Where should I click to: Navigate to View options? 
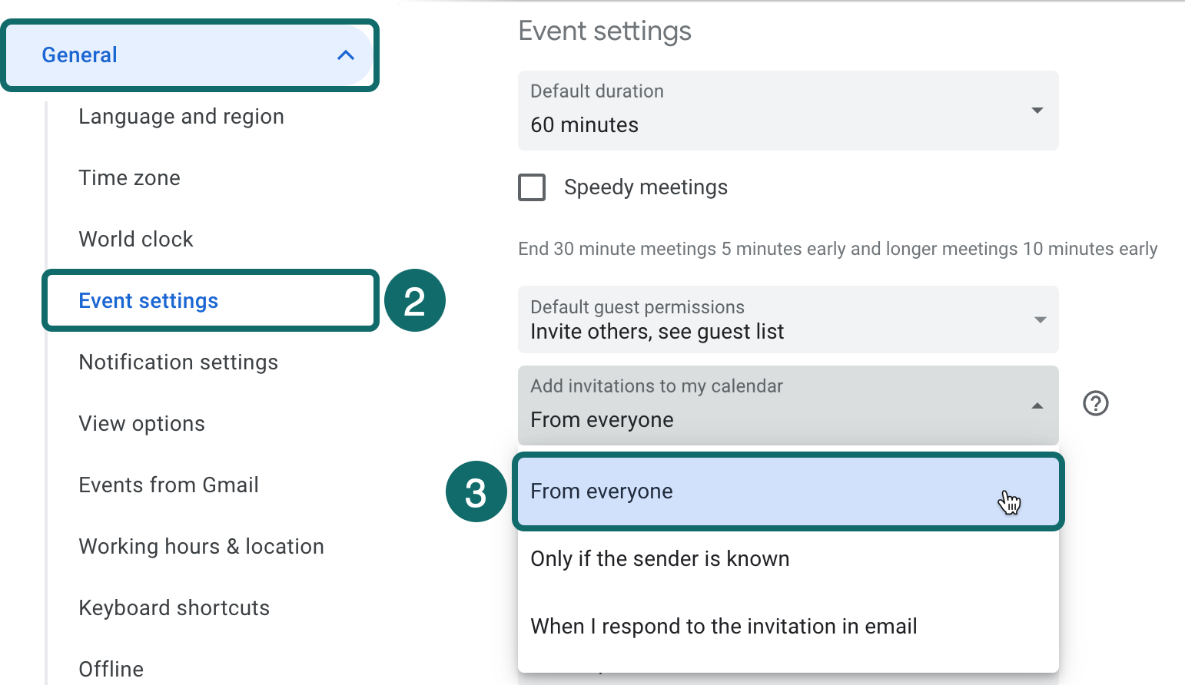(141, 424)
